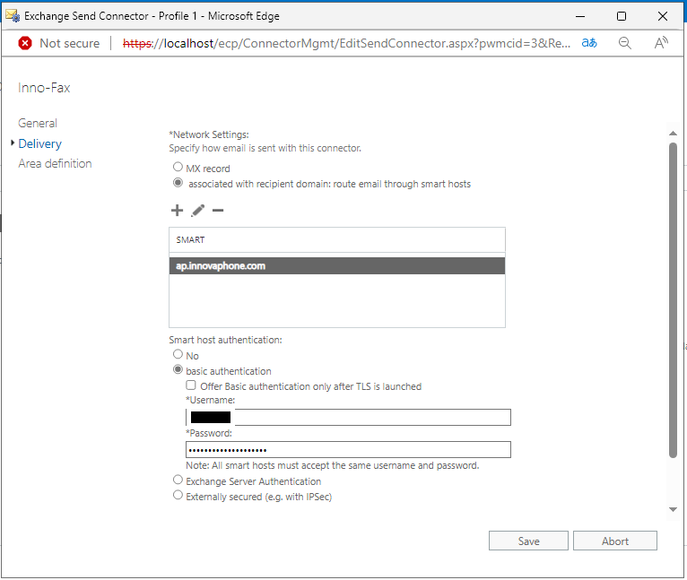Select Exchange Server Authentication option
The image size is (687, 580).
point(178,480)
